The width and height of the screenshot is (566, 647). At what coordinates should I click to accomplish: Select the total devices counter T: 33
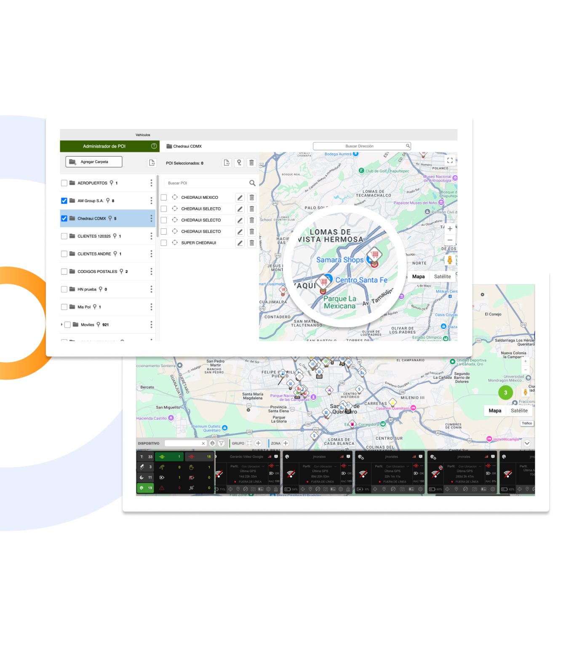point(145,457)
